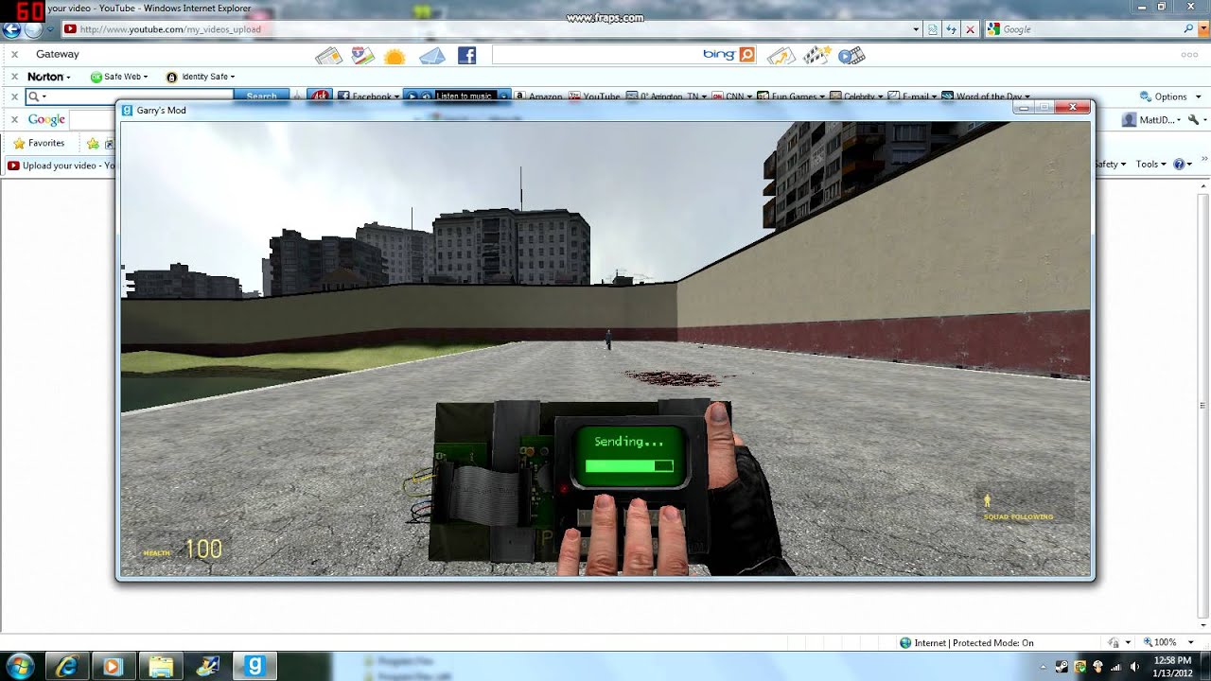Open the video play film icon
The width and height of the screenshot is (1211, 681).
851,56
